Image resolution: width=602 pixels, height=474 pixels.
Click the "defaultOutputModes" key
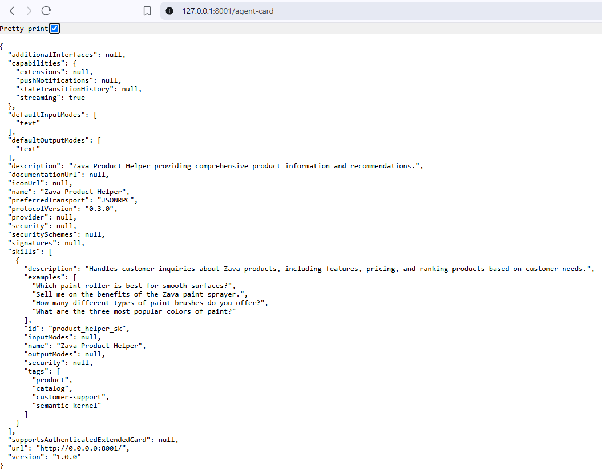coord(50,140)
